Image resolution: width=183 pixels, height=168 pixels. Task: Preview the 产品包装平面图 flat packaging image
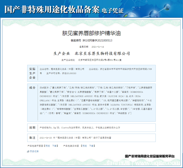48,146
